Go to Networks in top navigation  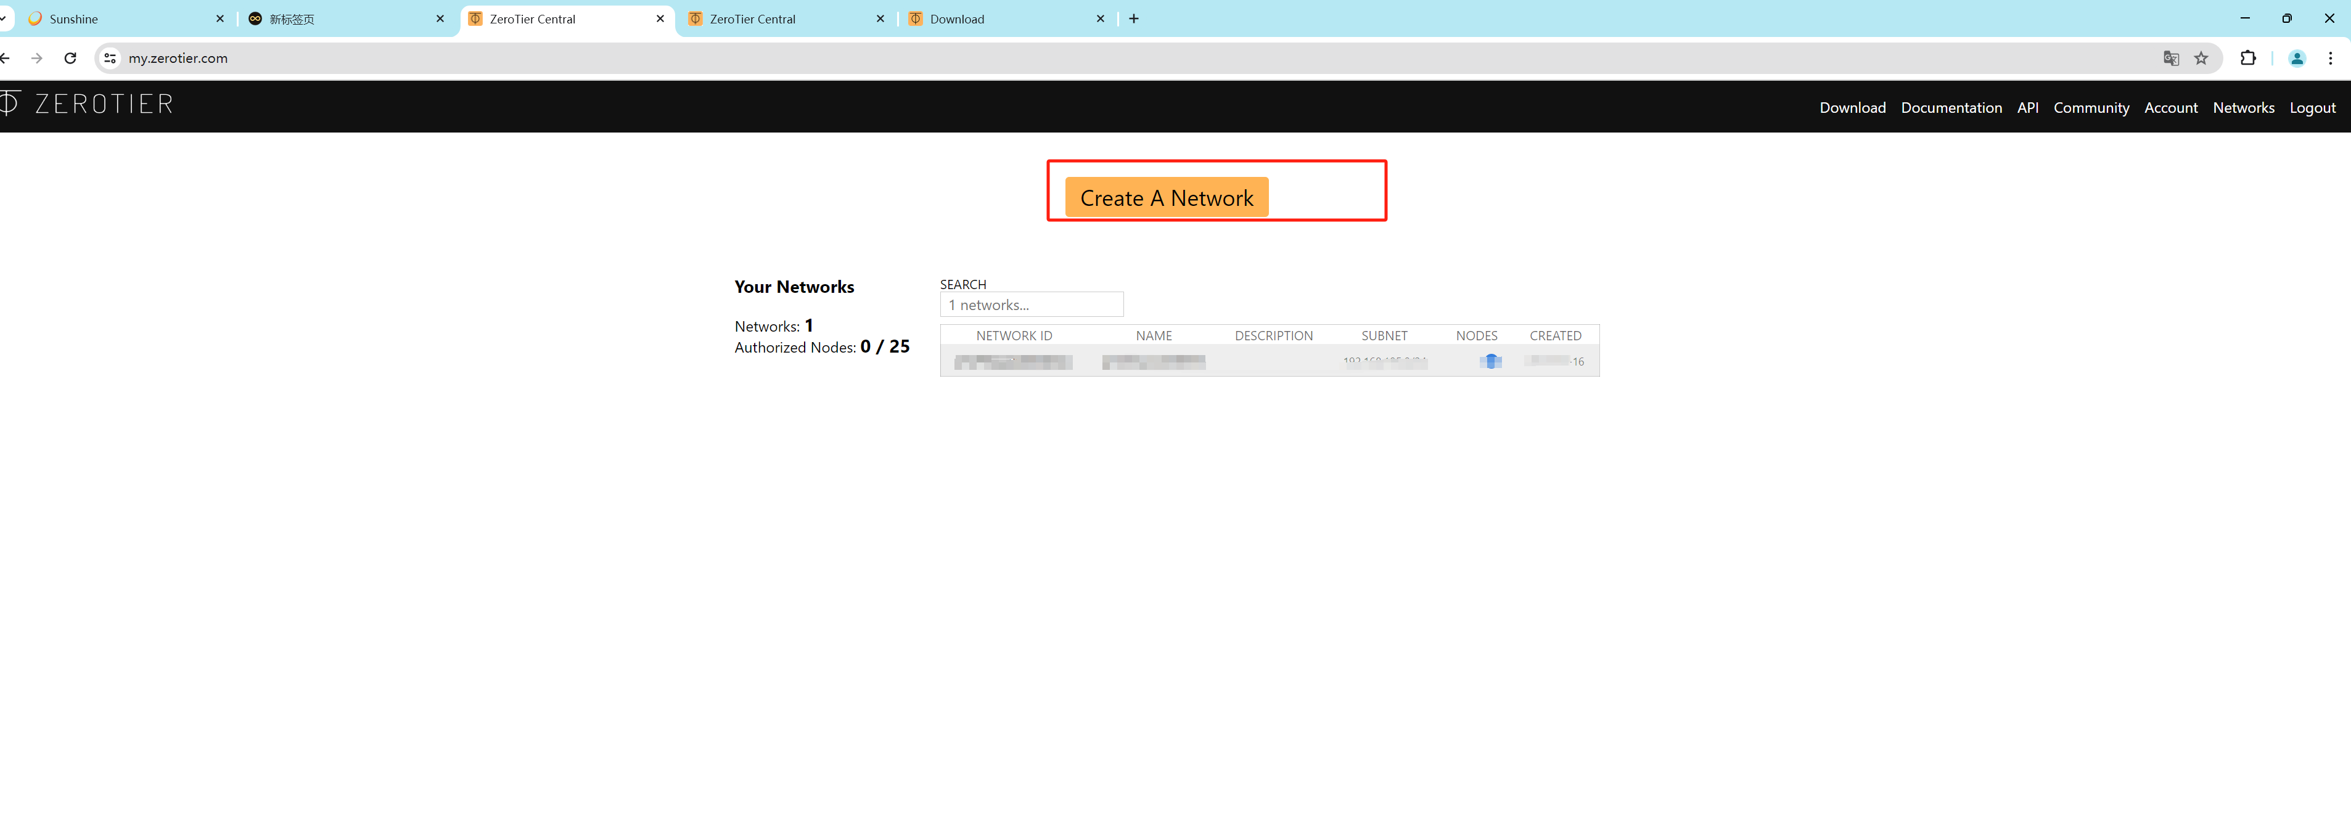tap(2243, 108)
